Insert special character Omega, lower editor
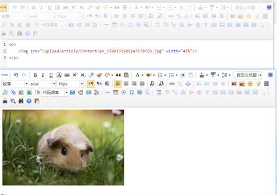The image size is (277, 195). [x=131, y=92]
